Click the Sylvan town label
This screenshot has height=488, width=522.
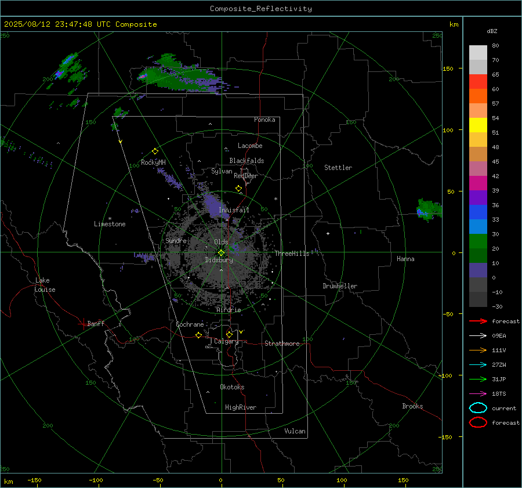(222, 171)
